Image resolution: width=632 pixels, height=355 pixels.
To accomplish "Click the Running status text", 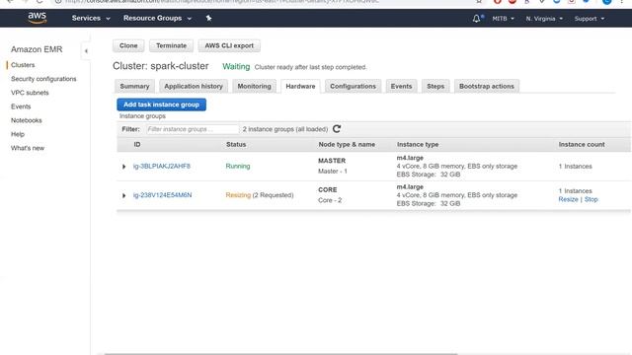I will [x=238, y=167].
